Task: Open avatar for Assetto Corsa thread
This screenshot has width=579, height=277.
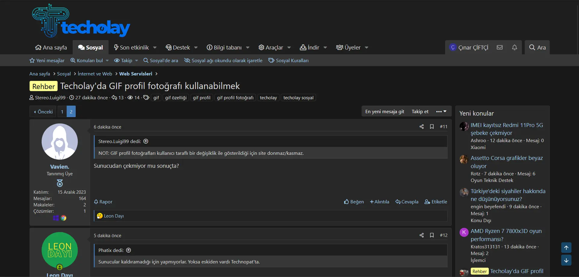Action: click(x=464, y=159)
